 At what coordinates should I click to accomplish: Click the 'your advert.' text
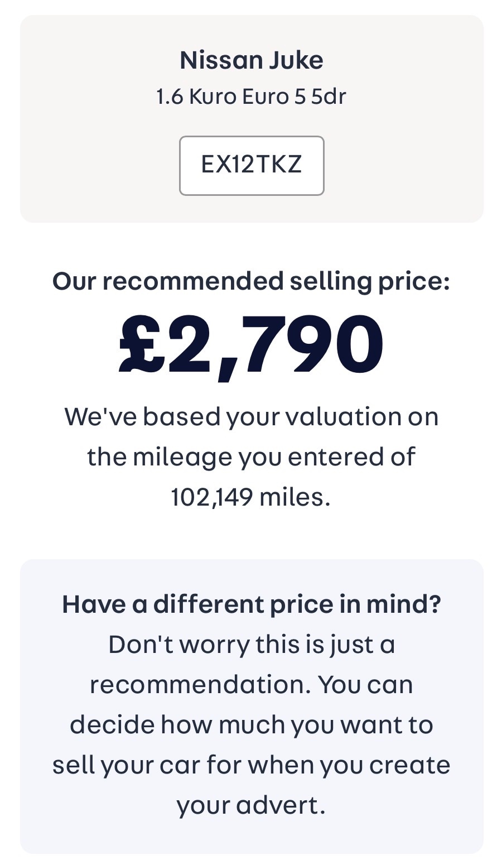(x=251, y=805)
